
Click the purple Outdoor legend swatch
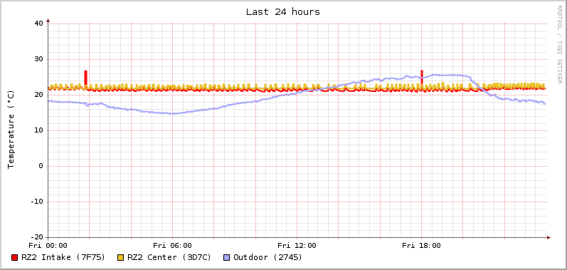point(227,258)
